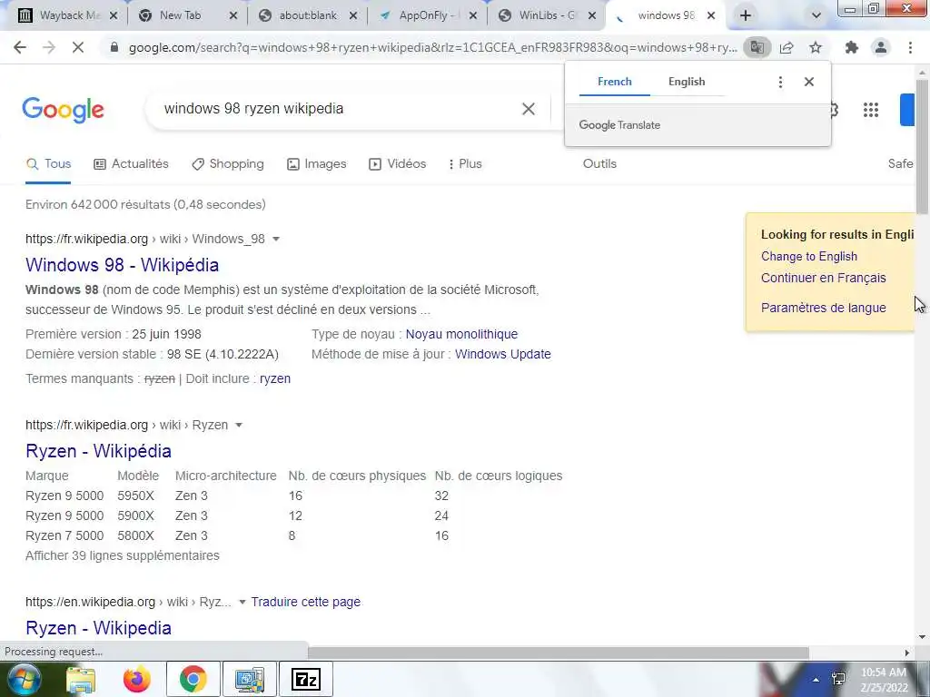Open the Outils search tools
The height and width of the screenshot is (697, 930).
point(599,164)
